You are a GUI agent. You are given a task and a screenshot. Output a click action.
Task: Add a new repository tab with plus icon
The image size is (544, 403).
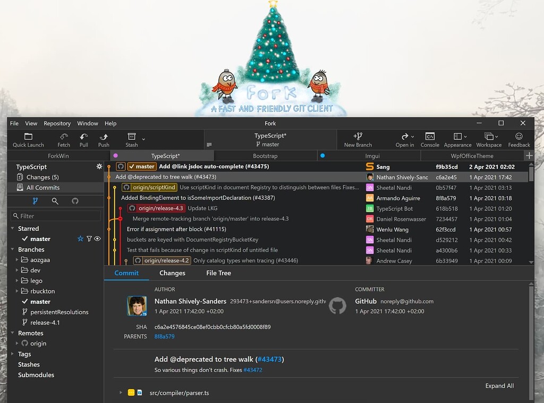coord(529,156)
